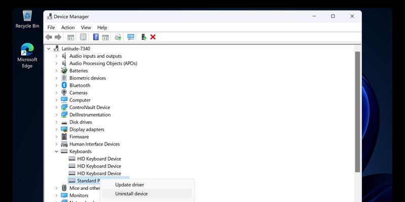Open Properties from the toolbar icon
Viewport: 405px width, 202px height.
[83, 37]
